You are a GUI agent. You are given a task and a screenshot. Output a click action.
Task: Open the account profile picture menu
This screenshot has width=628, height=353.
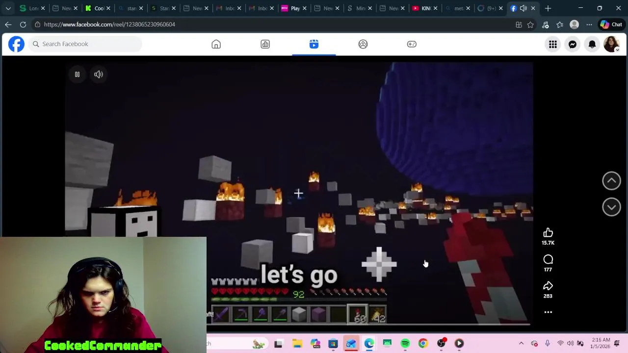[611, 44]
